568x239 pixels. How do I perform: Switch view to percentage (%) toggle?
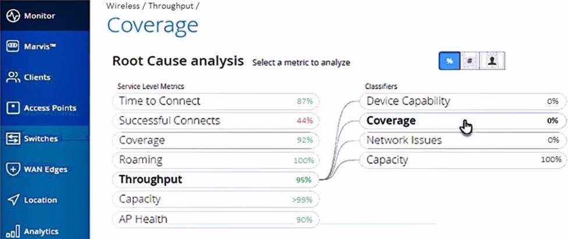[449, 61]
